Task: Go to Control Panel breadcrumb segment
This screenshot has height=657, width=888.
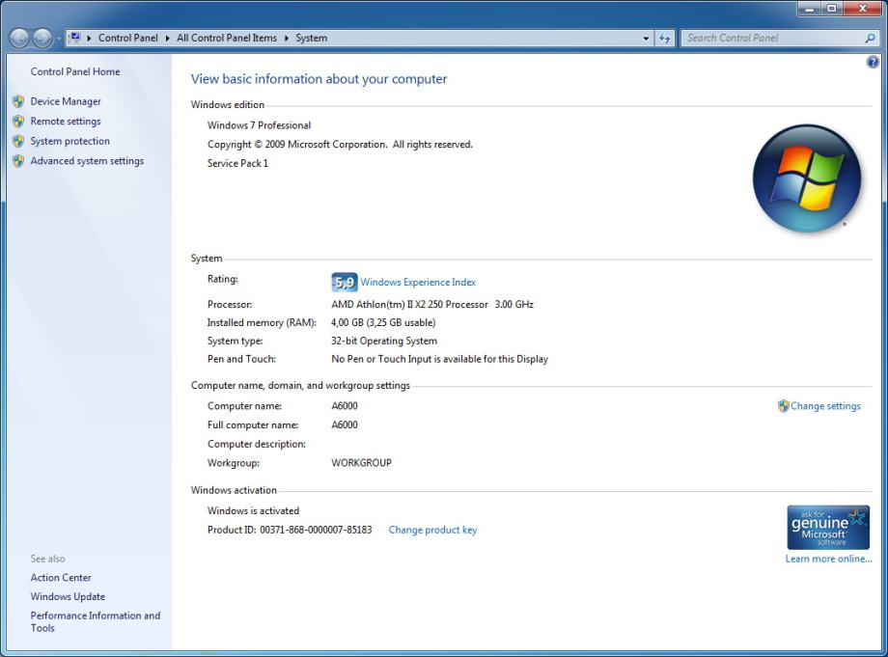Action: pyautogui.click(x=127, y=39)
